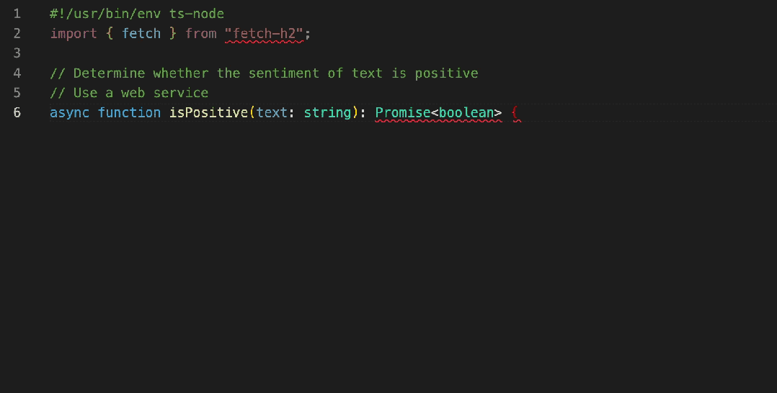Image resolution: width=777 pixels, height=393 pixels.
Task: Click the "fetch-h2" module string
Action: 264,33
